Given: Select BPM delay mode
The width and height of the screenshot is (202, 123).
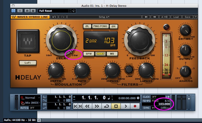Looking at the screenshot, I should click(89, 54).
